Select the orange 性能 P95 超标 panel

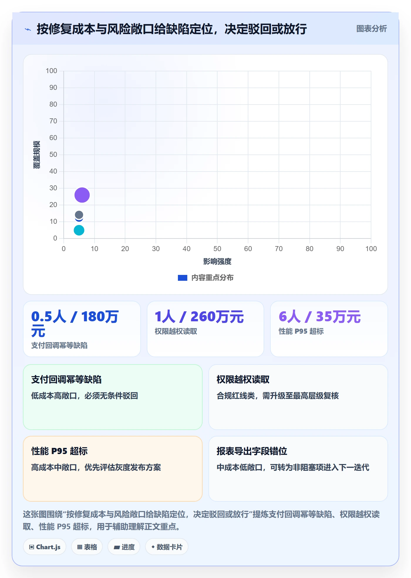113,469
